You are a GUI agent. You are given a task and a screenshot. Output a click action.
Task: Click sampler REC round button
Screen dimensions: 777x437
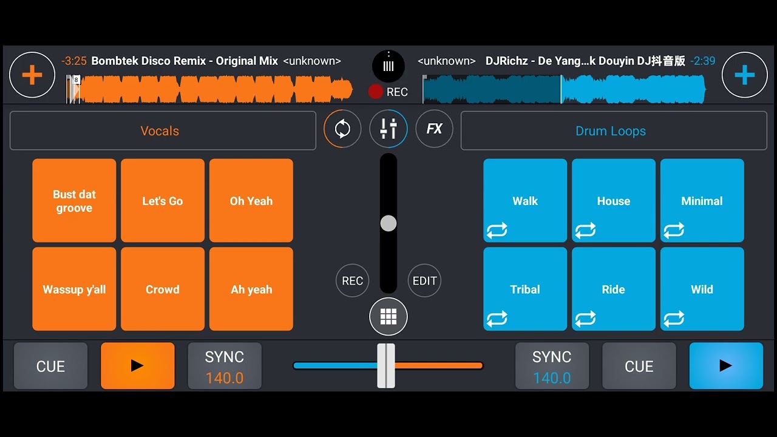pyautogui.click(x=353, y=280)
